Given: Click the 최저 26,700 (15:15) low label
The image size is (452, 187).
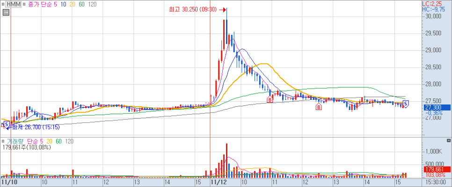Looking at the screenshot, I should pos(35,127).
